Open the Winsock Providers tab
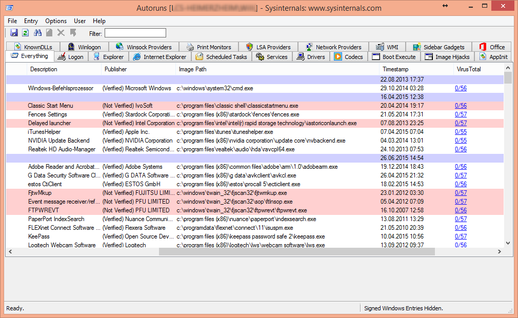The height and width of the screenshot is (318, 518). coord(144,47)
